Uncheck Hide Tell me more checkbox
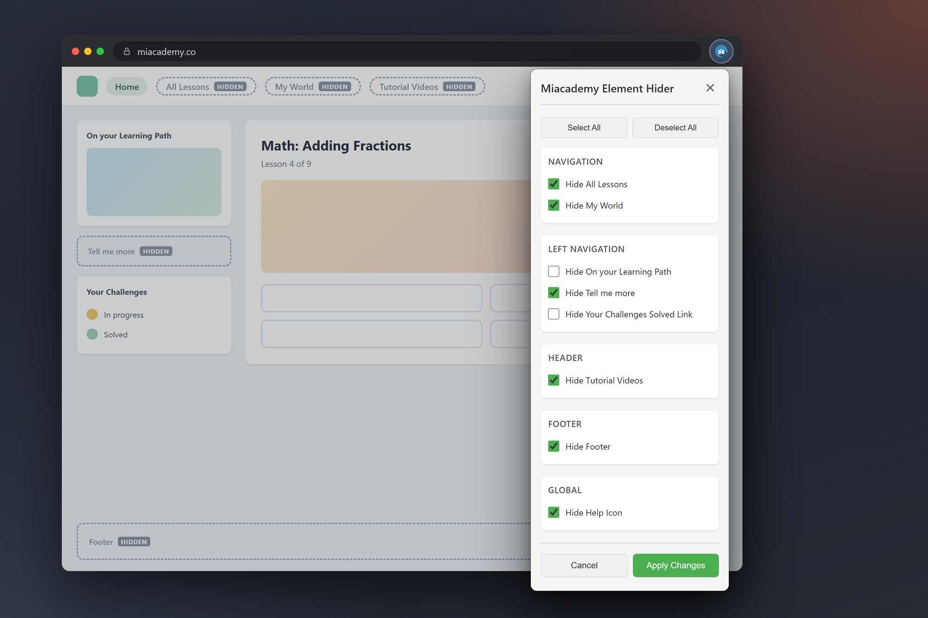This screenshot has width=928, height=618. pos(554,293)
